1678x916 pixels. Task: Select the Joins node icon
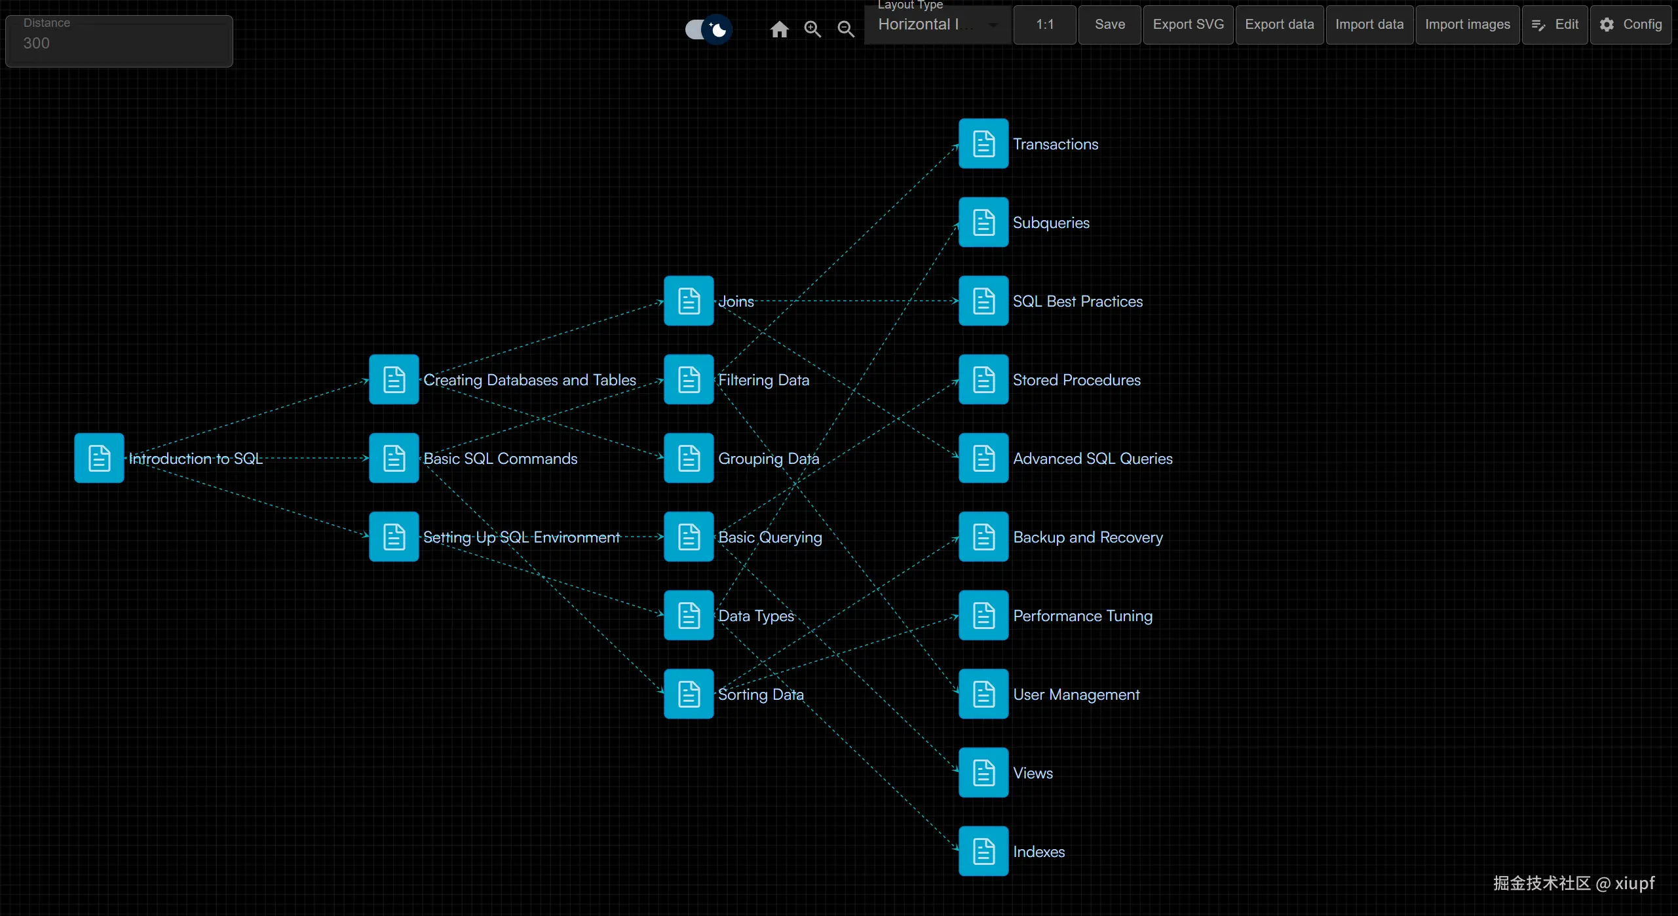pyautogui.click(x=689, y=301)
